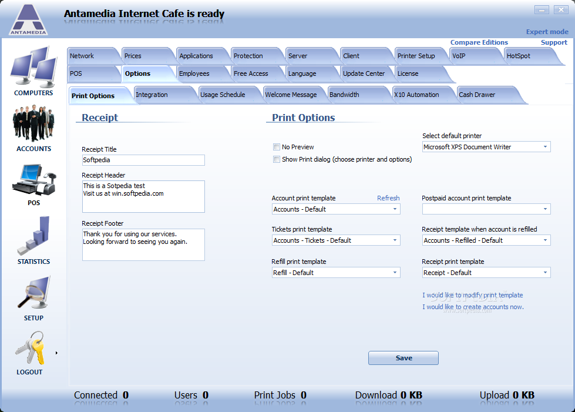Screen dimensions: 575x412
Task: Select the VoIP tab
Action: click(x=475, y=56)
